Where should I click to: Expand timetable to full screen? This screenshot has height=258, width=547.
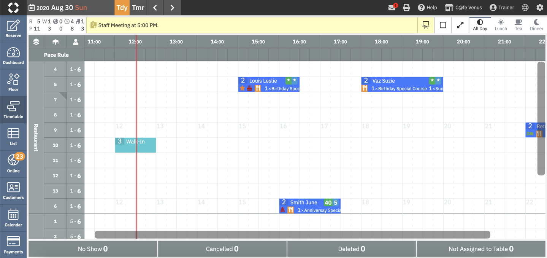(460, 25)
